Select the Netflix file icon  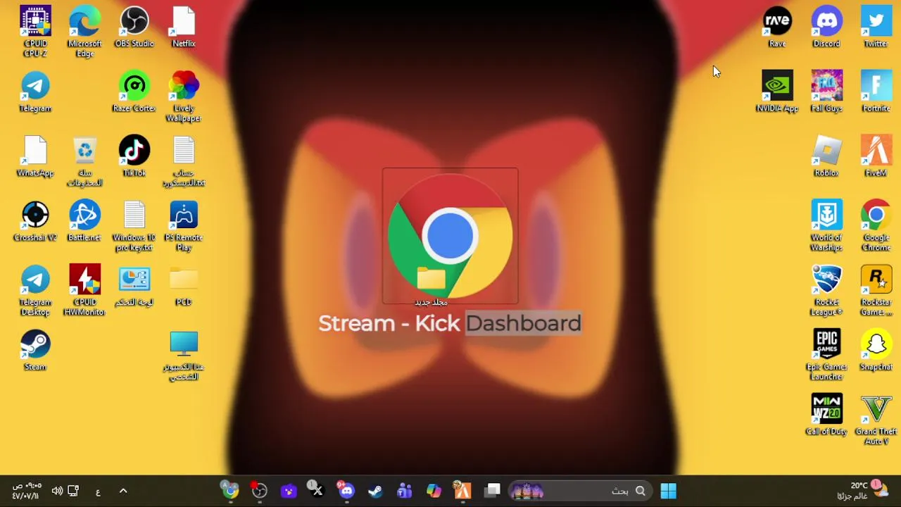[184, 27]
